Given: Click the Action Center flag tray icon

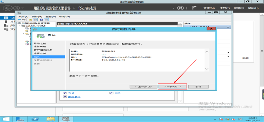Looking at the screenshot, I should click(x=222, y=119).
